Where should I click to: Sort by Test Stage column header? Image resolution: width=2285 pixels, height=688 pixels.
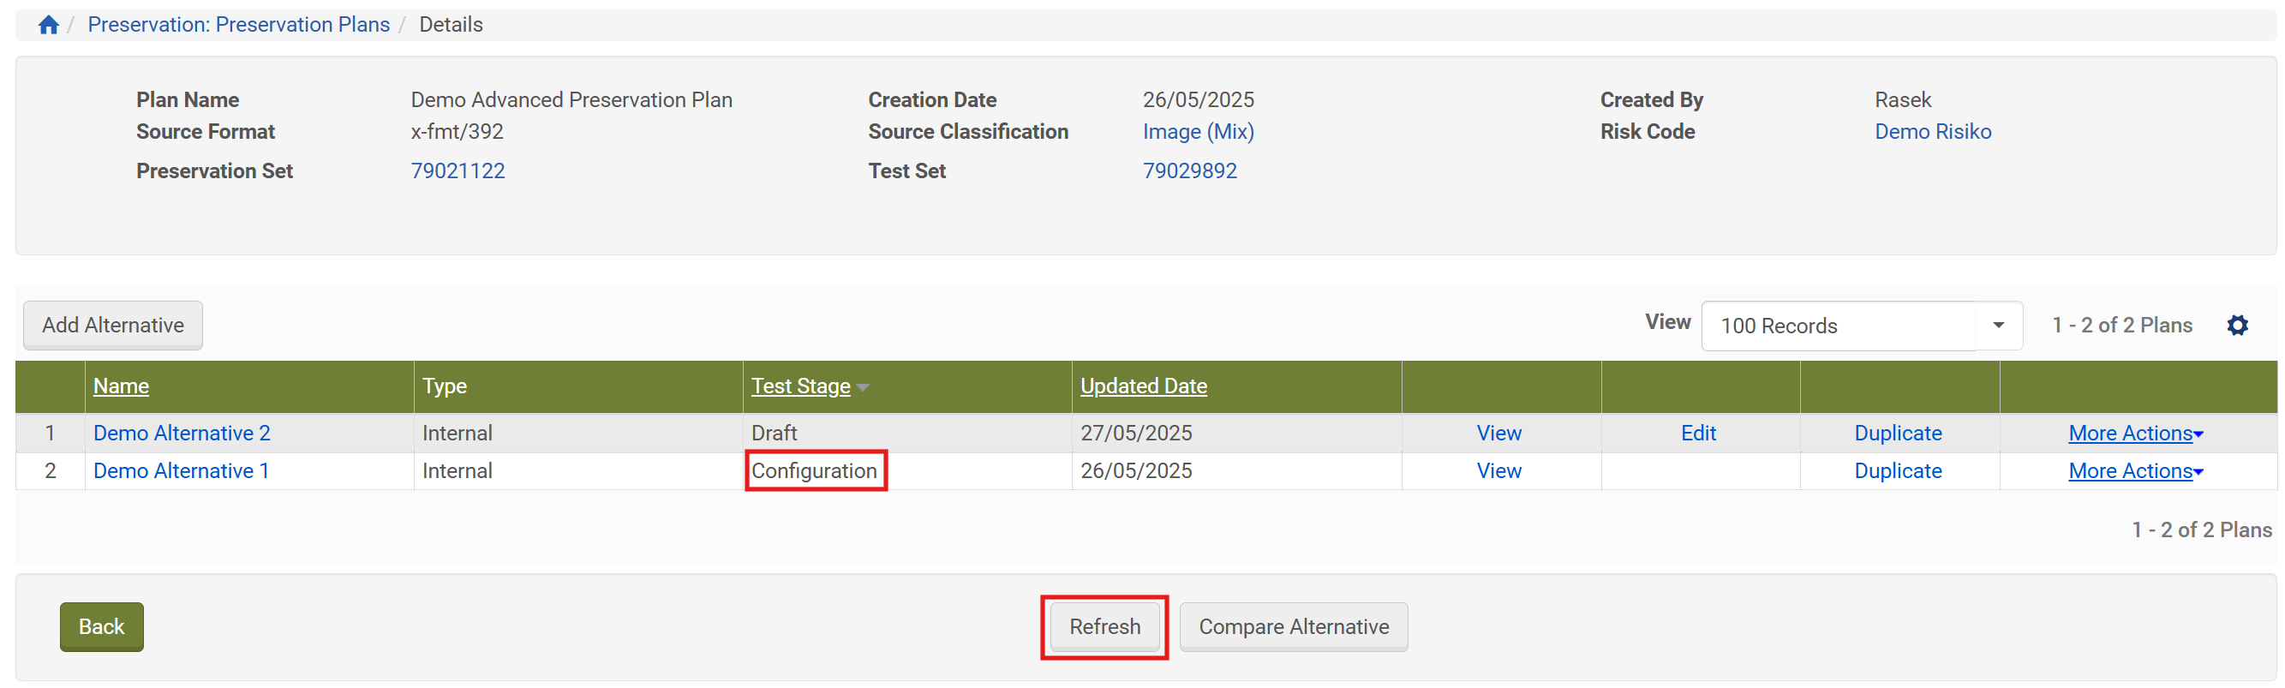click(x=800, y=386)
